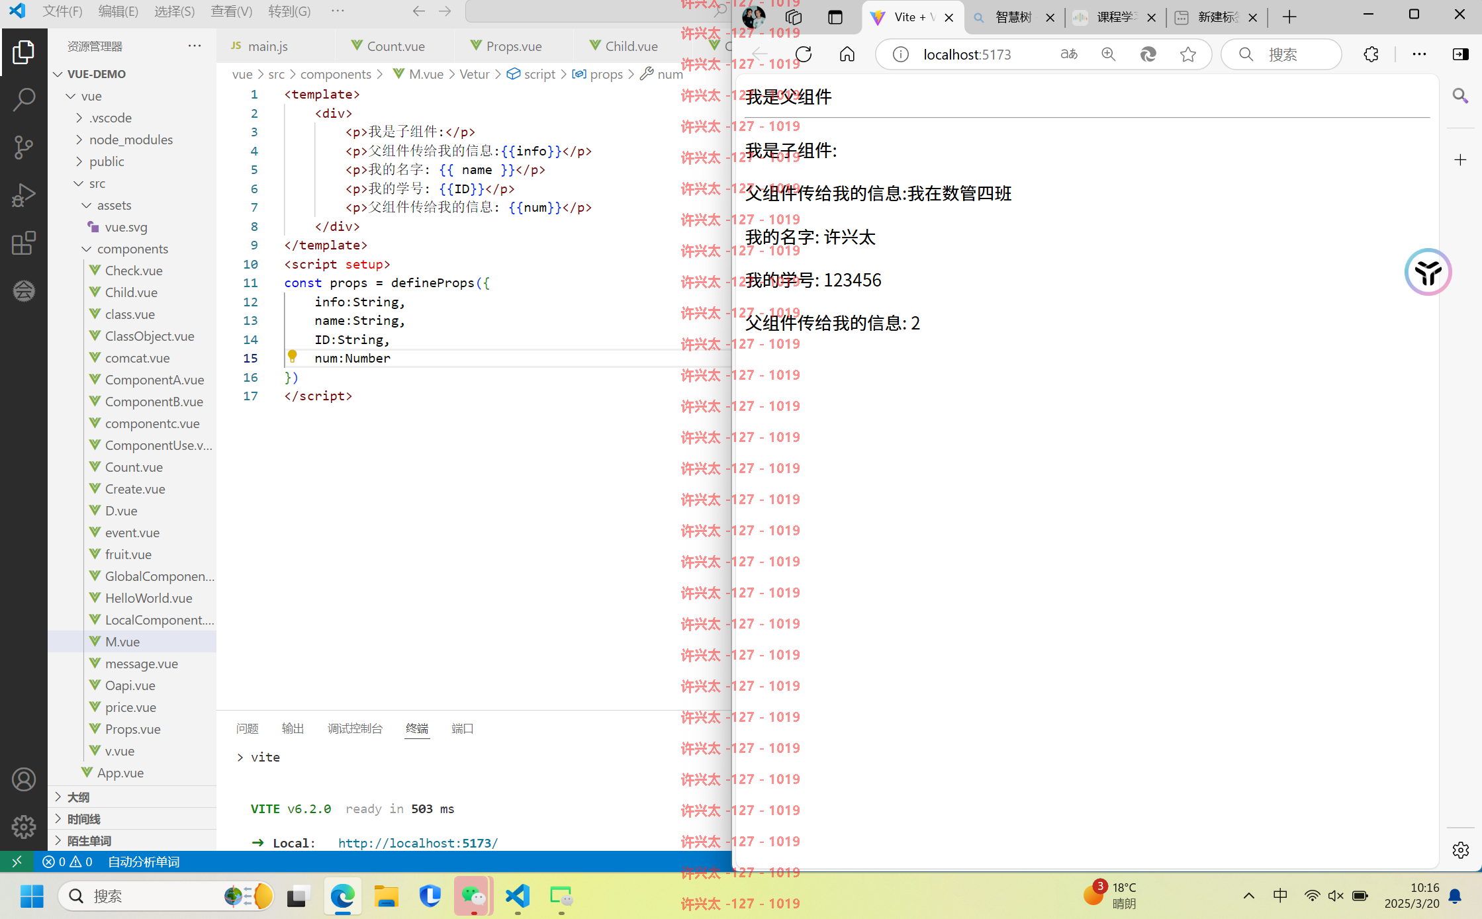Open the Explorer view in VS Code activity bar

tap(23, 52)
